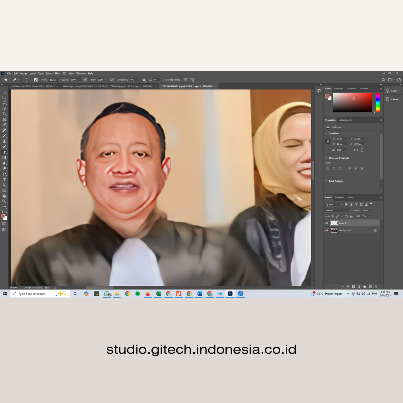Open the Libraries panel button

393,99
